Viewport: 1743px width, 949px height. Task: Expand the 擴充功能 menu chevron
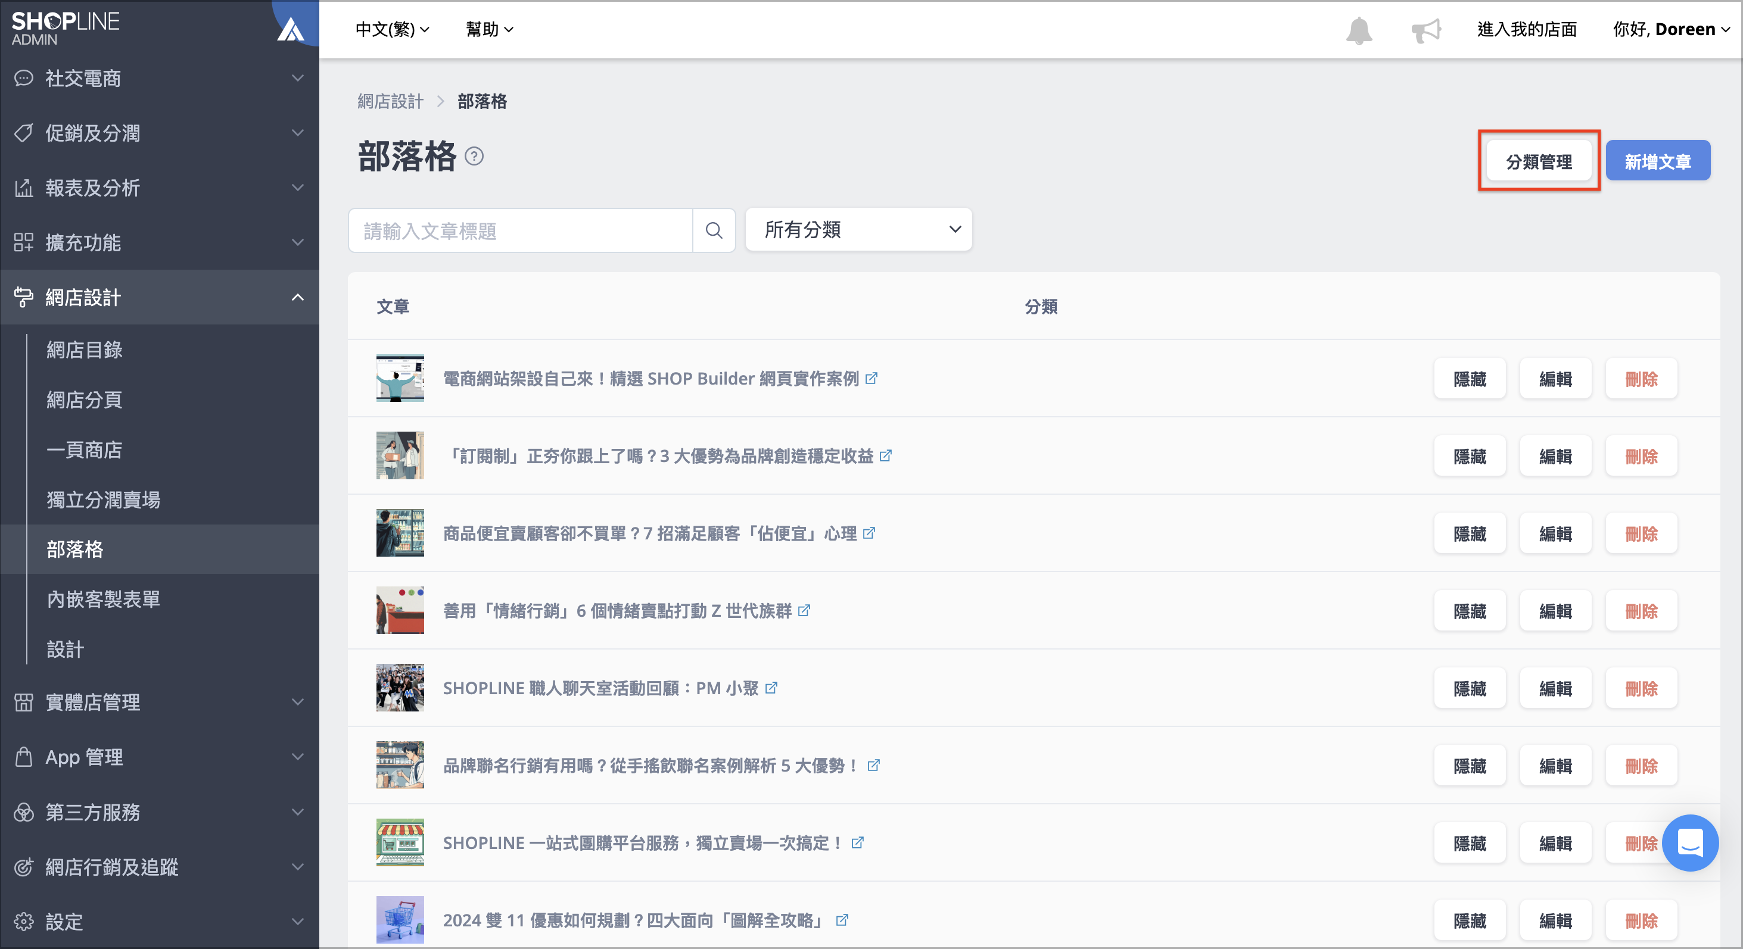tap(298, 243)
